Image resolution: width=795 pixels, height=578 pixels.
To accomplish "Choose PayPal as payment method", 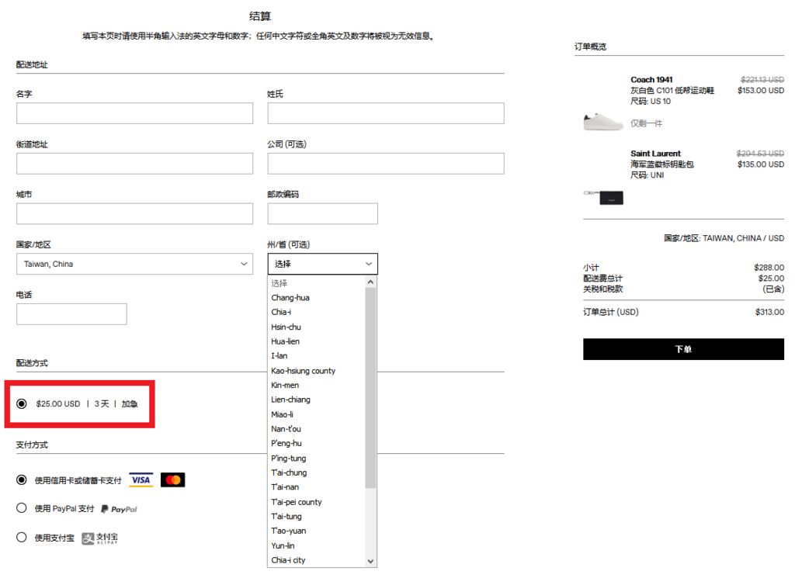I will [x=21, y=508].
